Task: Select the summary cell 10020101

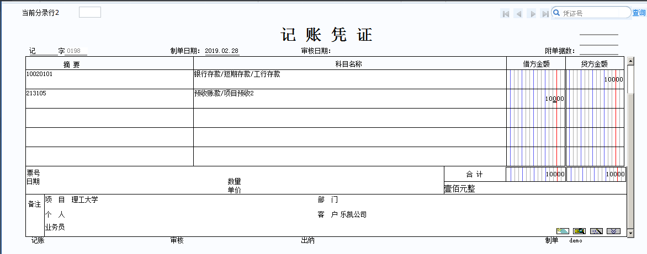Action: pos(109,79)
